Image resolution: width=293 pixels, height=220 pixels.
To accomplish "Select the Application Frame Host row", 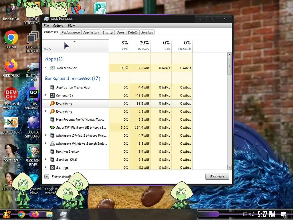I will click(x=117, y=87).
